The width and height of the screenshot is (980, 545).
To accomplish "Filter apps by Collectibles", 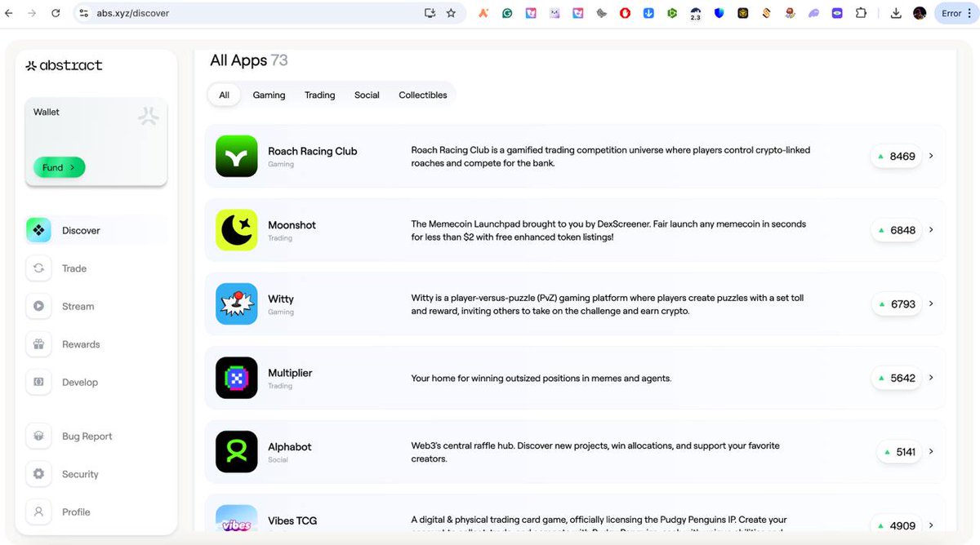I will (x=423, y=95).
